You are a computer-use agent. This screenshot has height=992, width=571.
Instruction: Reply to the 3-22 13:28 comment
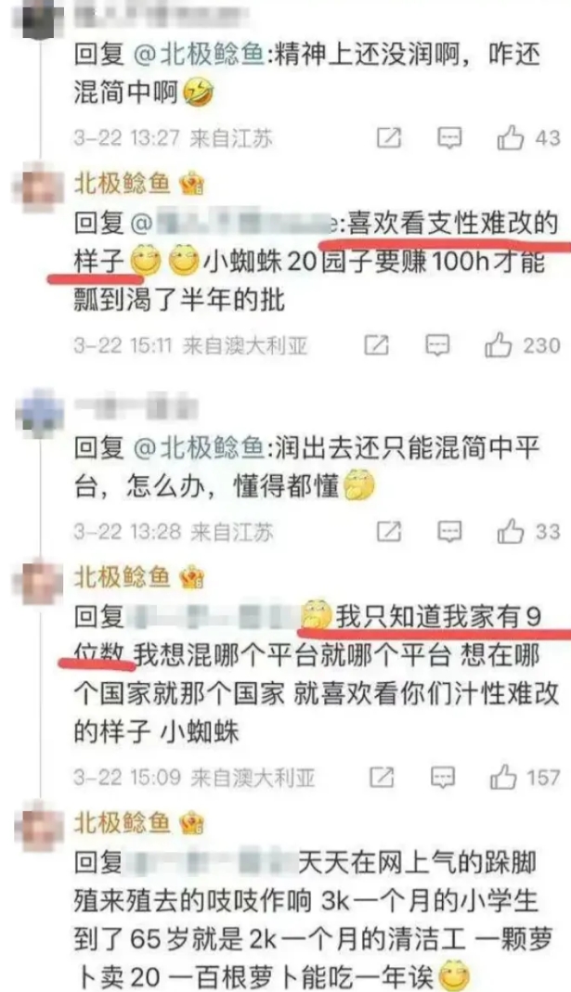click(x=450, y=532)
